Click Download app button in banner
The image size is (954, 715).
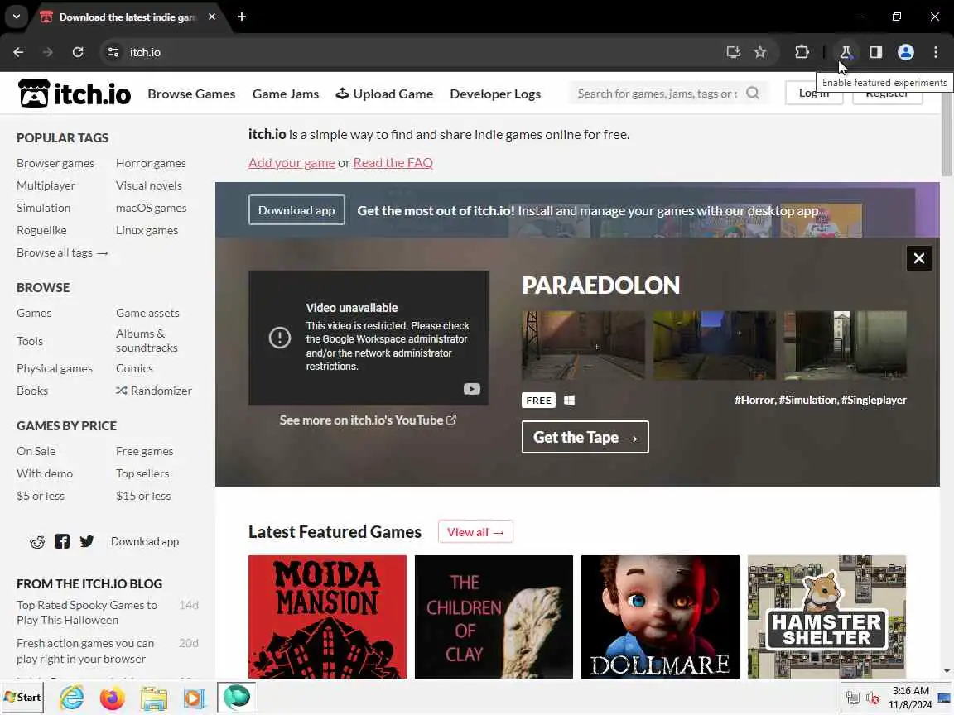click(x=296, y=210)
